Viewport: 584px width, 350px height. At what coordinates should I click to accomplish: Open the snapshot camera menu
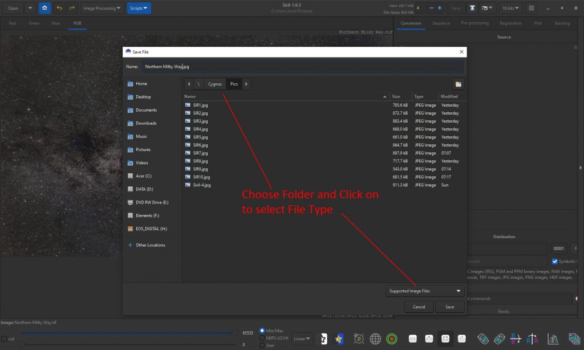487,8
